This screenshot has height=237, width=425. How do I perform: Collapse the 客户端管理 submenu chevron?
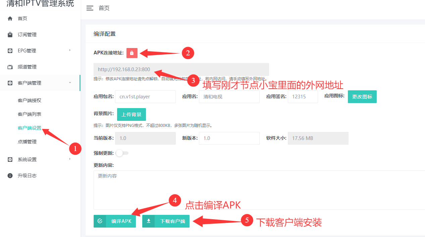pyautogui.click(x=70, y=83)
